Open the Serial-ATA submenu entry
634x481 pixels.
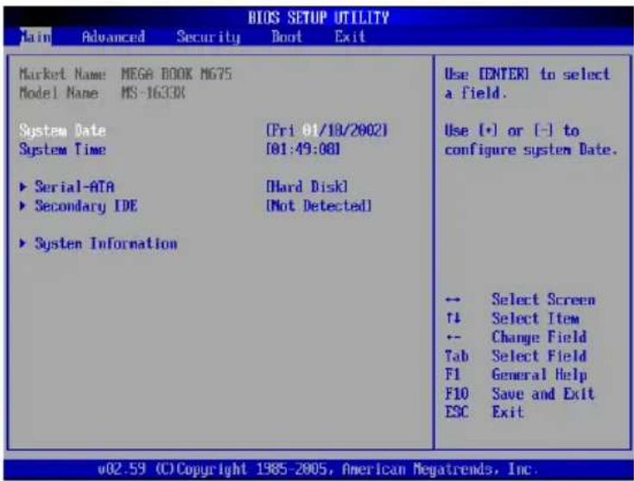(x=74, y=187)
